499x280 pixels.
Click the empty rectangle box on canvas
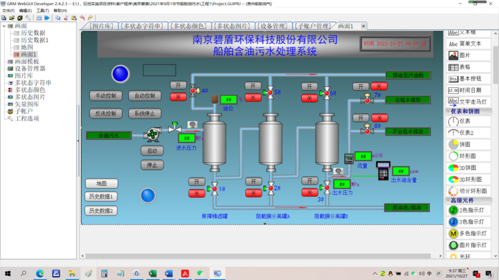[159, 70]
